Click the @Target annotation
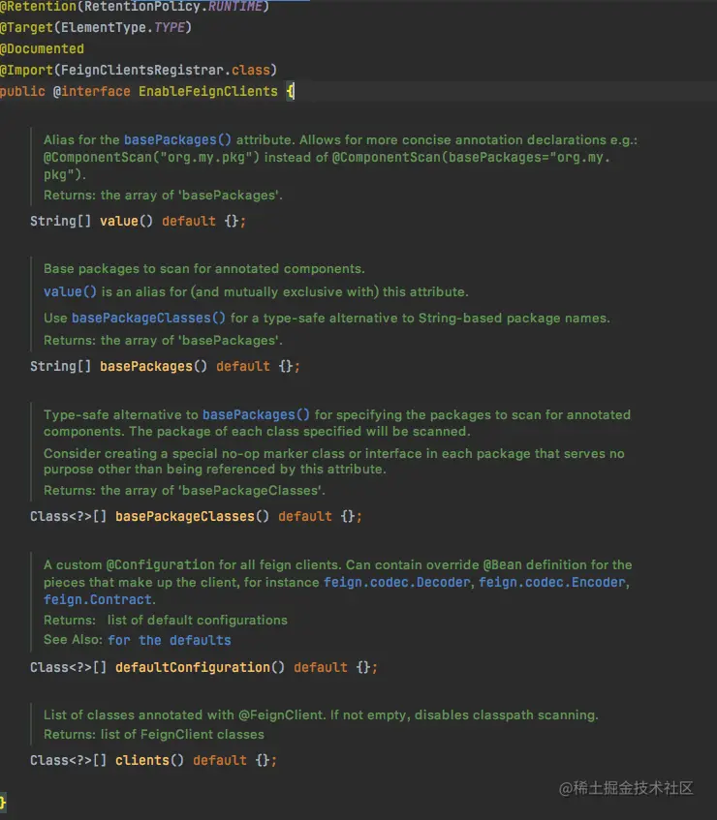Image resolution: width=717 pixels, height=820 pixels. tap(27, 27)
